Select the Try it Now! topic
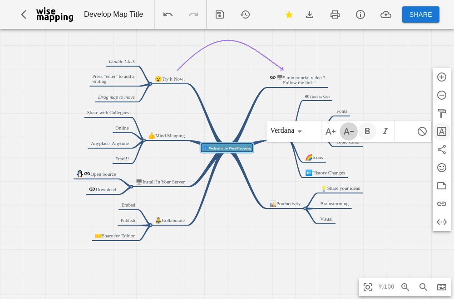This screenshot has height=299, width=454. 170,79
